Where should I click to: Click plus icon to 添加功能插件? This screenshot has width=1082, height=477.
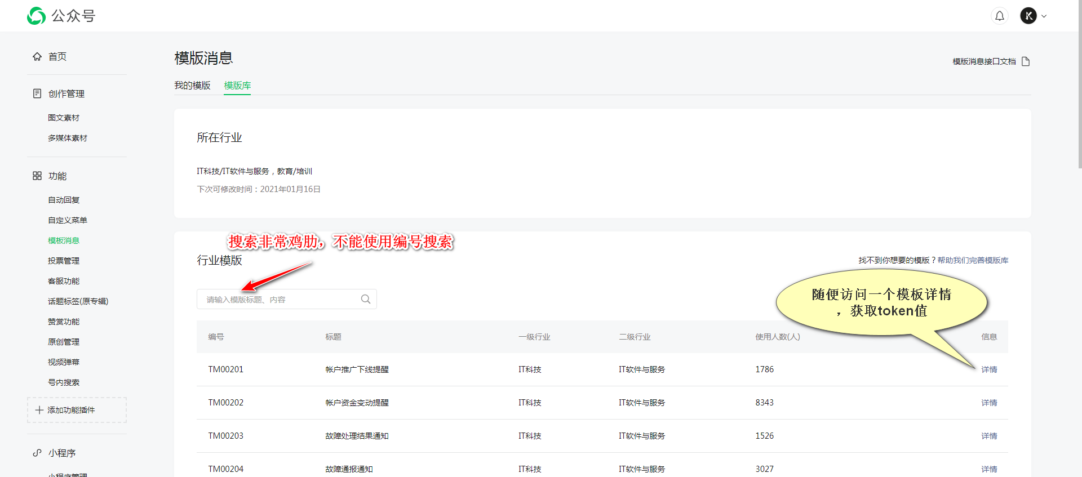pos(39,410)
